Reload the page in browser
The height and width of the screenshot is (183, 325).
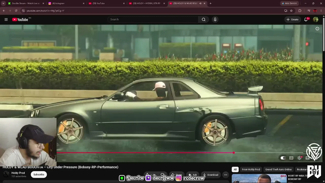coord(16,11)
